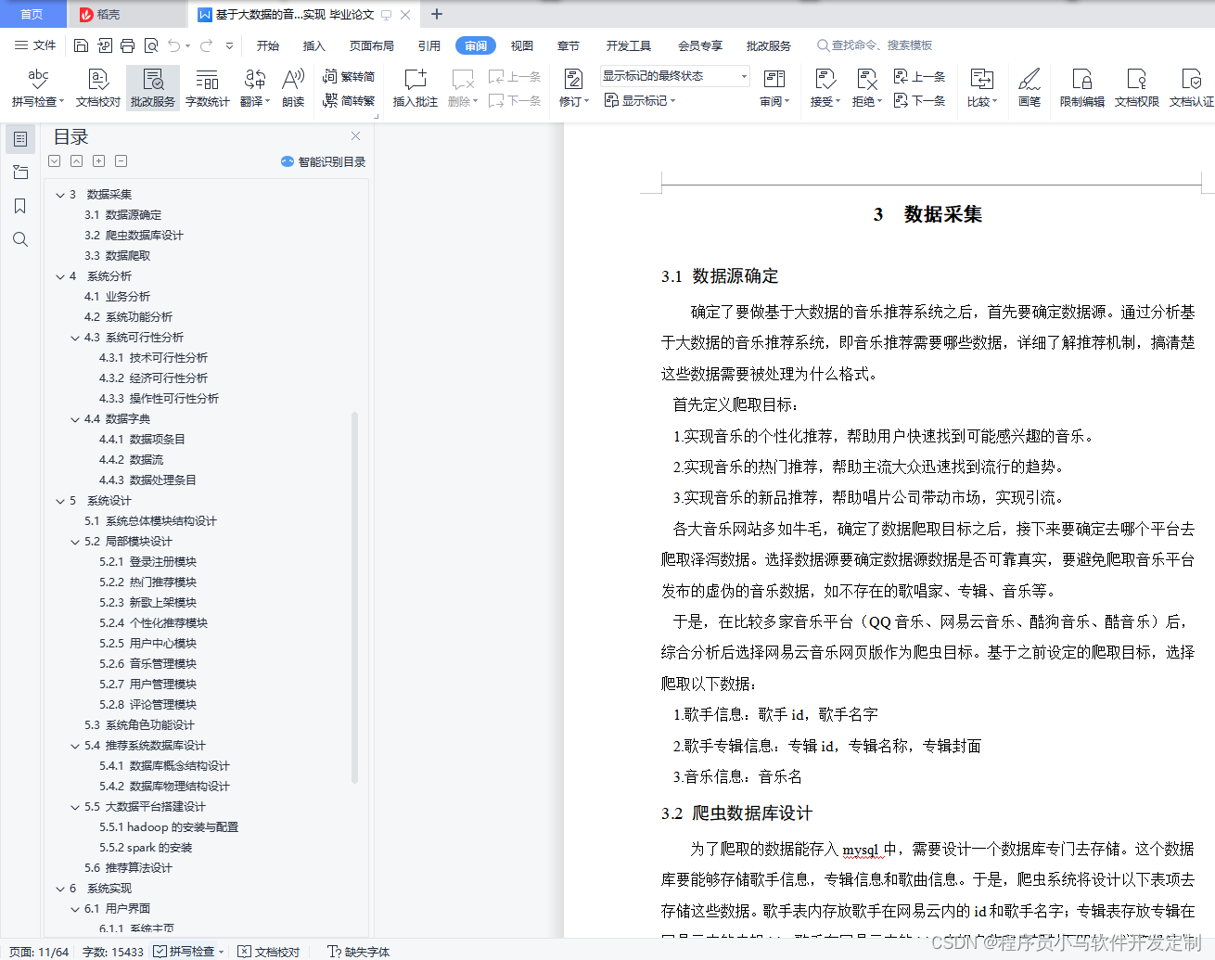
Task: Collapse the 5.5 大数据平台搭建设计 node
Action: (75, 807)
